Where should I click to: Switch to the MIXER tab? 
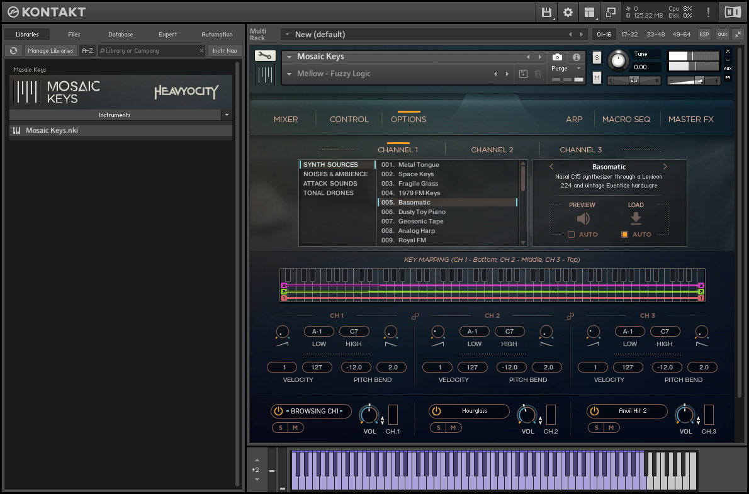pyautogui.click(x=286, y=119)
